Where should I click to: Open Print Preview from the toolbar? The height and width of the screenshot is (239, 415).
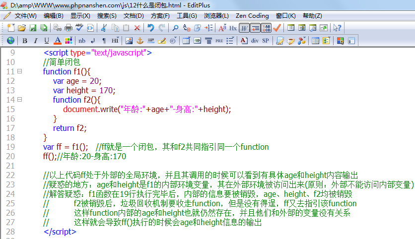[x=58, y=28]
